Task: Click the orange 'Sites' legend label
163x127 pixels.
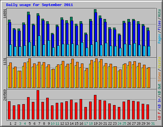Action: [x=159, y=77]
